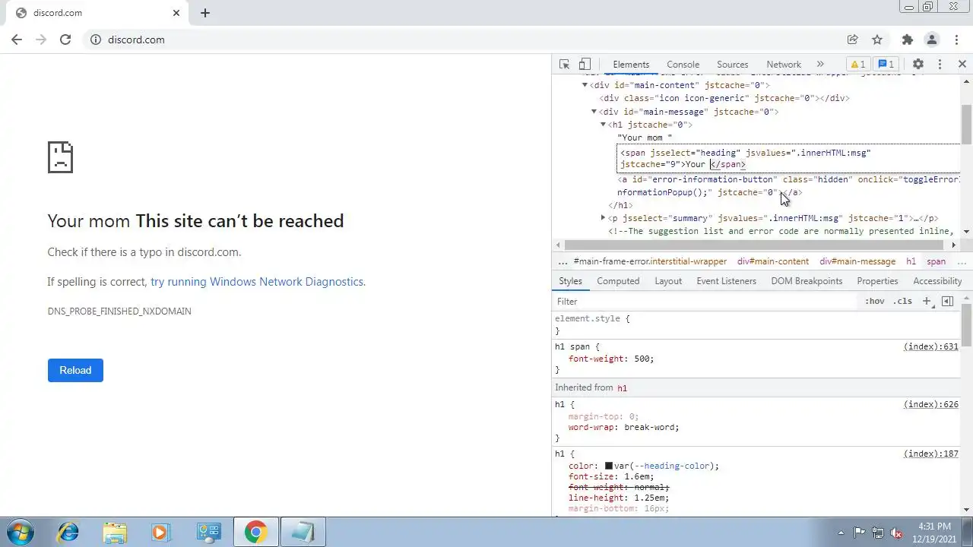Viewport: 973px width, 547px height.
Task: Open the Styles pane tab
Action: point(570,281)
